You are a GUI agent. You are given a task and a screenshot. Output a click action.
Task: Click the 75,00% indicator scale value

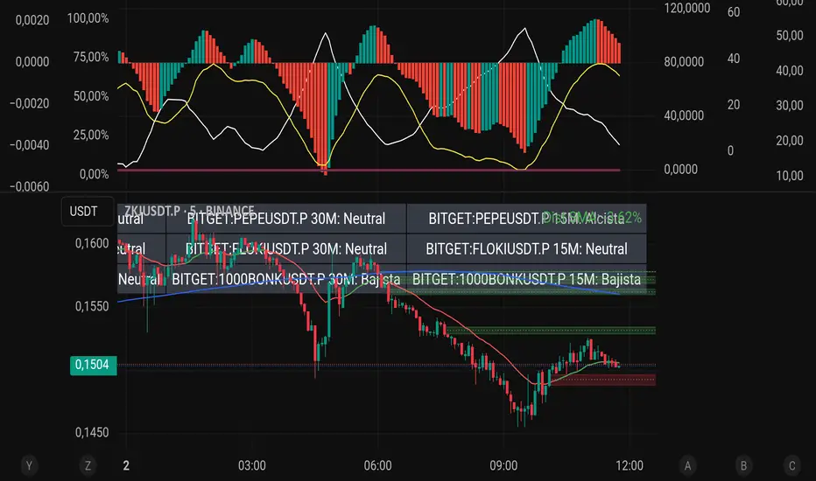click(x=91, y=57)
